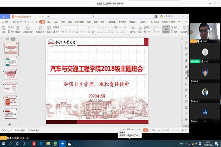Viewport: 221px width, 147px height.
Task: Click the zoom slider handle
Action: (x=168, y=130)
